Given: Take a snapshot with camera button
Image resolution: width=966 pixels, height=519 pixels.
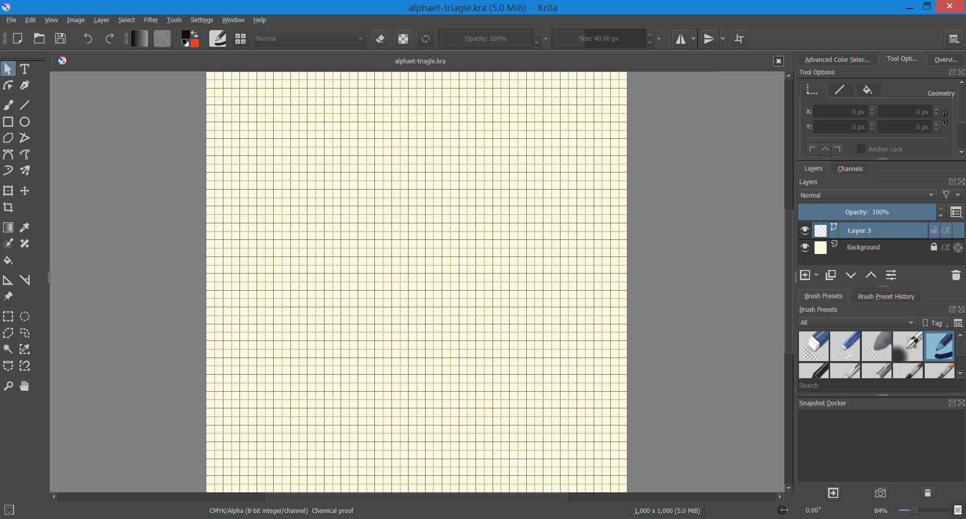Looking at the screenshot, I should 880,493.
